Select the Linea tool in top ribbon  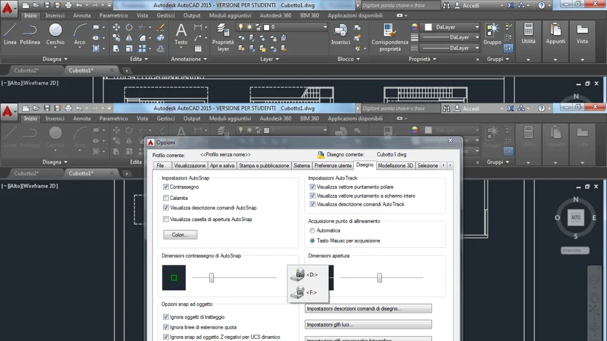[10, 34]
